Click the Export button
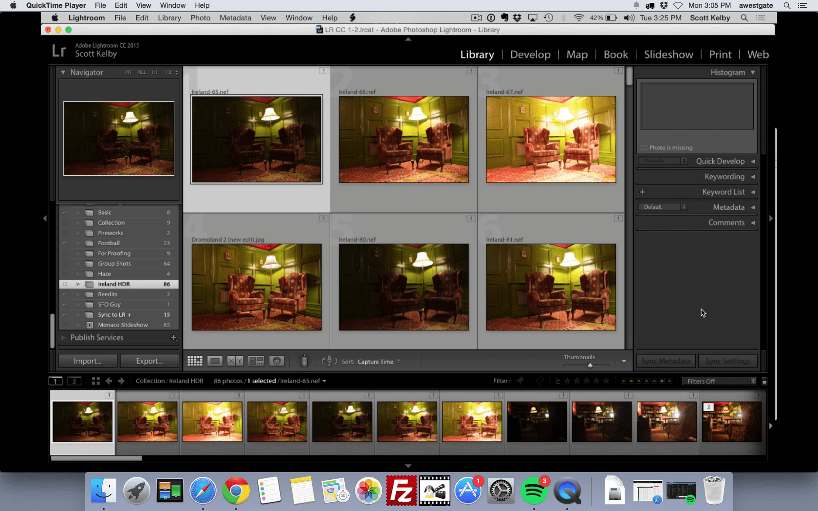818x511 pixels. pyautogui.click(x=149, y=361)
